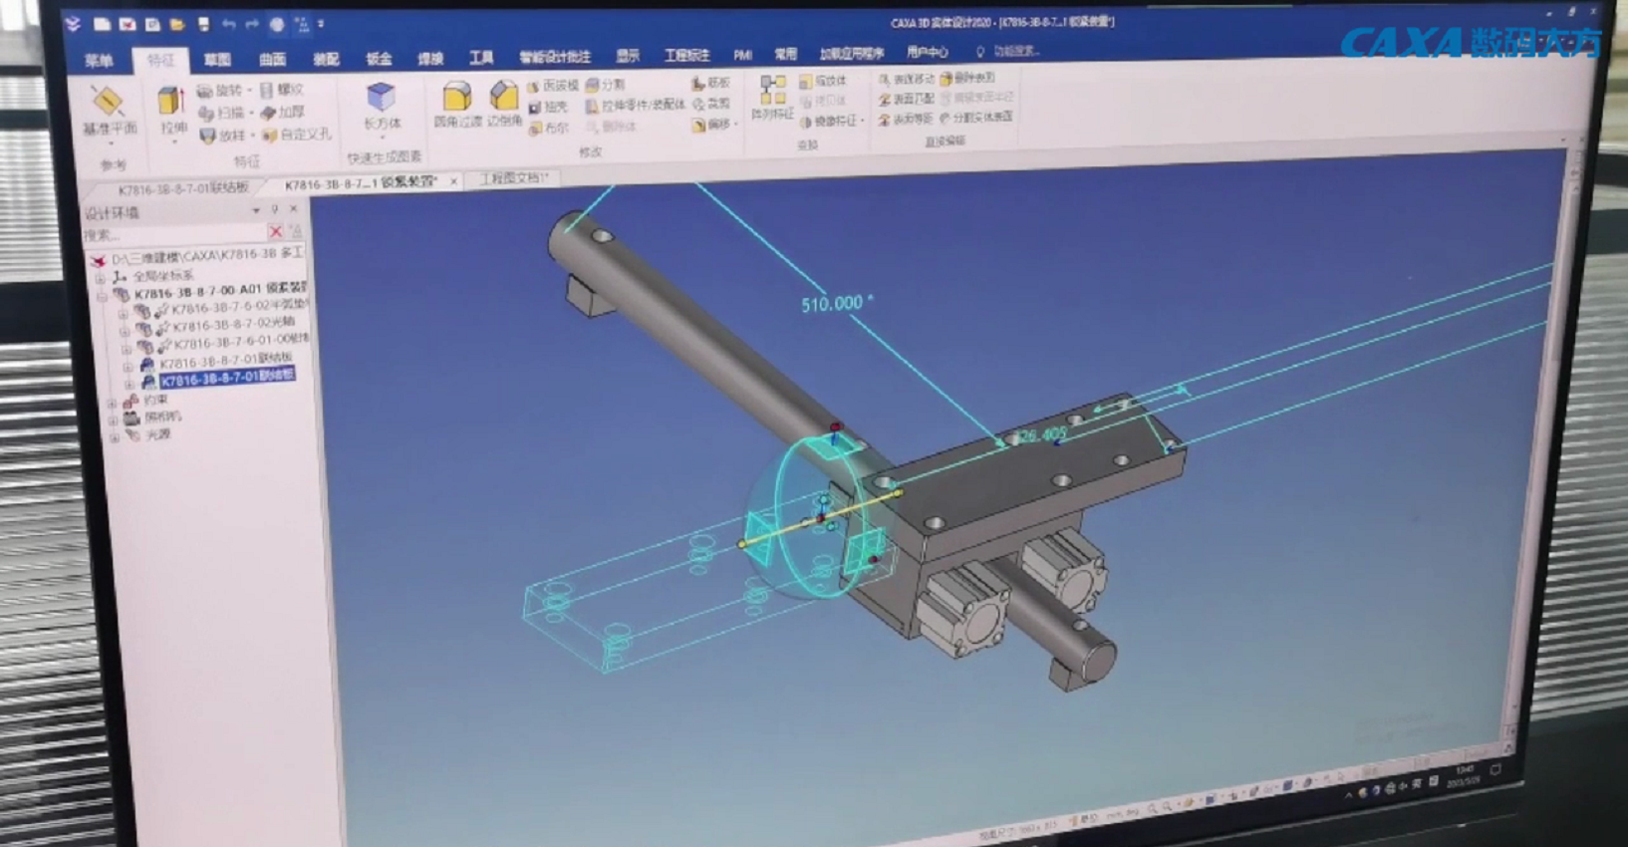
Task: Switch to the 装配 ribbon tab
Action: click(x=326, y=59)
